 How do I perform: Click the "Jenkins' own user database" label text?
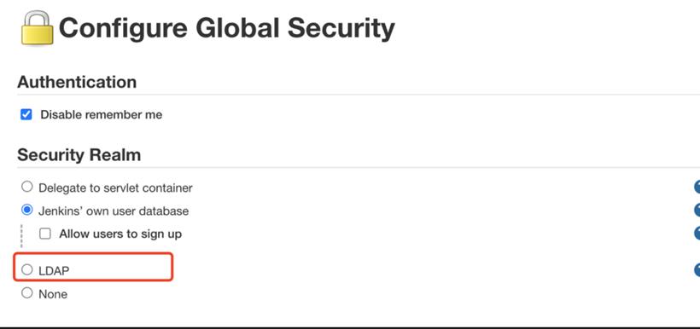[114, 211]
